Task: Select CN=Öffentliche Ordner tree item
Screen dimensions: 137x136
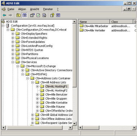Action: tap(59, 111)
